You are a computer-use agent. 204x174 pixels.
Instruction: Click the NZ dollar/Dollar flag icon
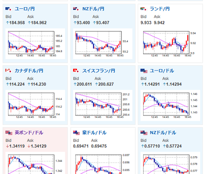(x=144, y=132)
